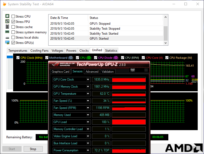
Task: Click the system memory RAM stick icon
Action: tap(7, 32)
